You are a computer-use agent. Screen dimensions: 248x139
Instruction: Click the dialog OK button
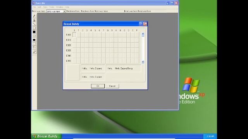coord(98,86)
